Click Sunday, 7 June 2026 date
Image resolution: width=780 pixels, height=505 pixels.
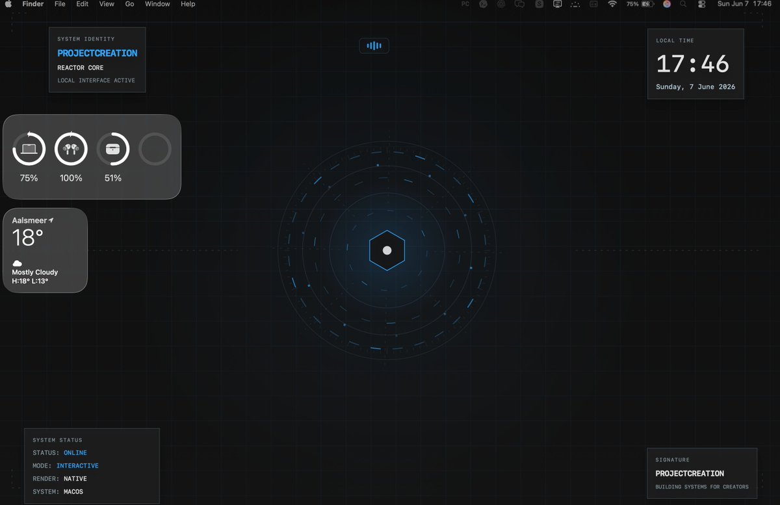(695, 87)
